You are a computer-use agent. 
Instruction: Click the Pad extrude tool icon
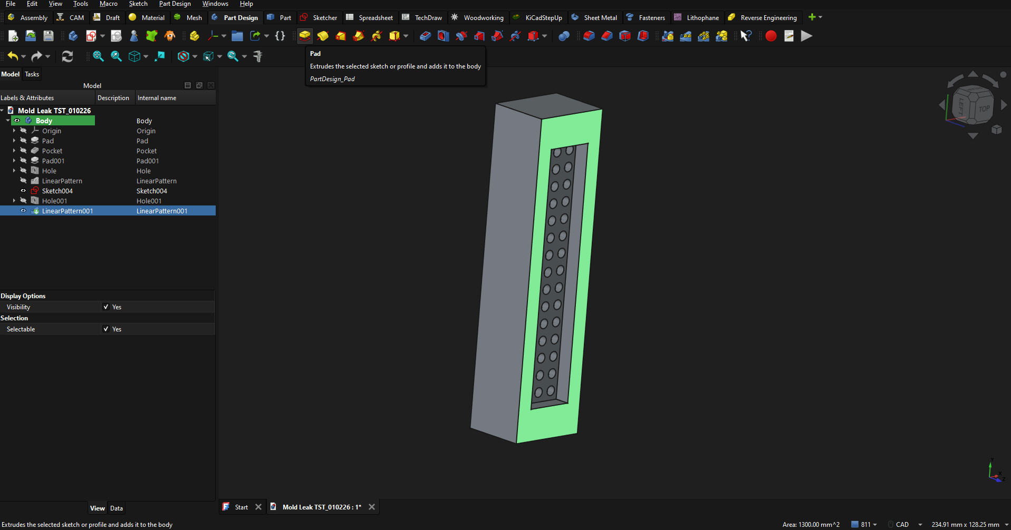coord(305,36)
